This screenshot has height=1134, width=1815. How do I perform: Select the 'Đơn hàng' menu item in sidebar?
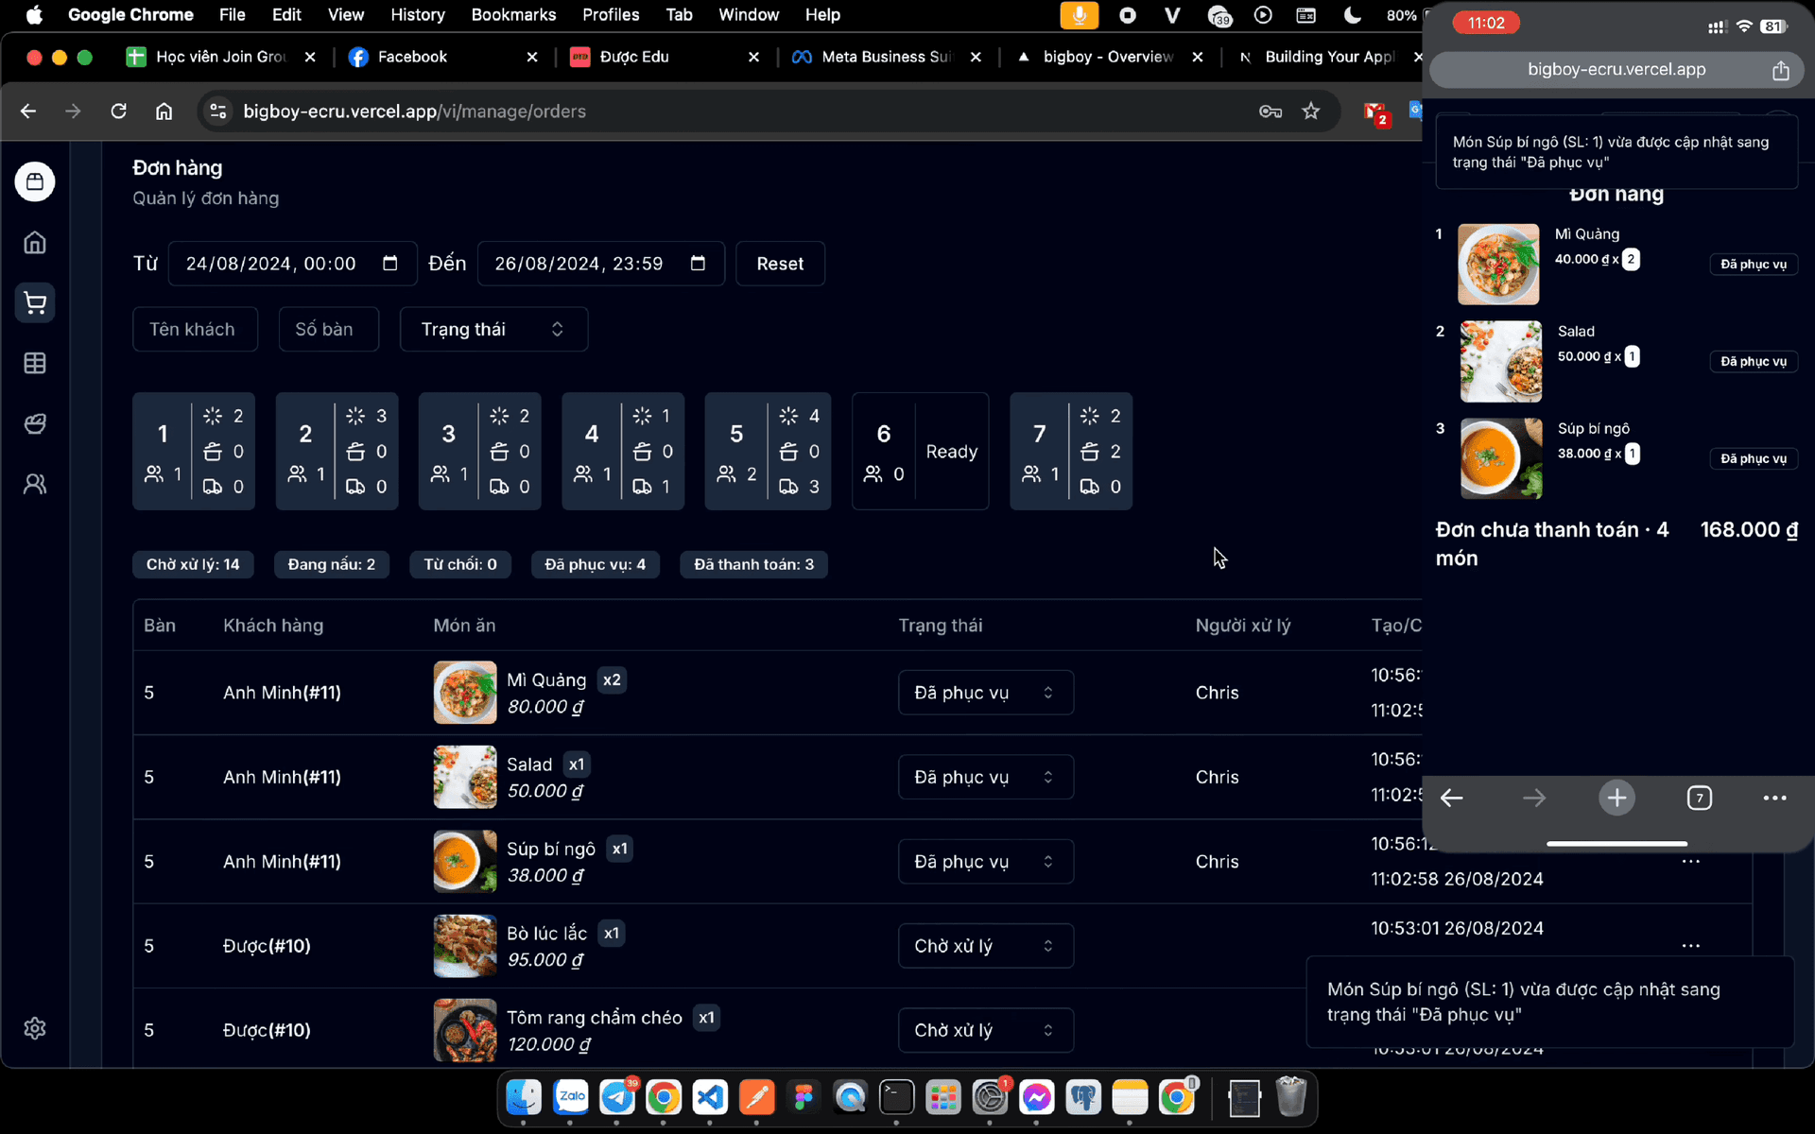35,303
